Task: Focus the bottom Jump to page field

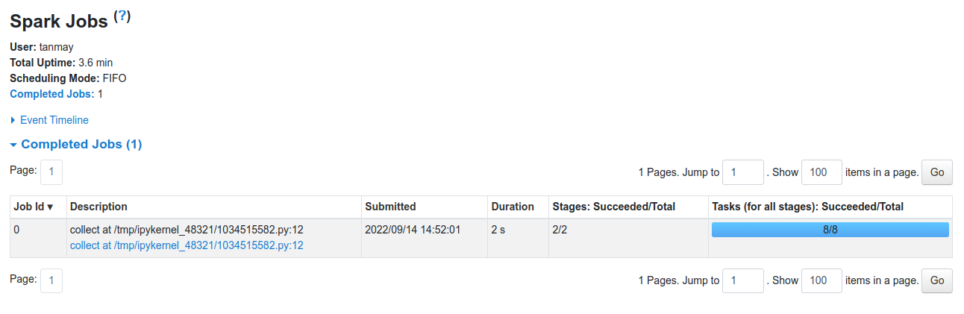Action: pyautogui.click(x=743, y=281)
